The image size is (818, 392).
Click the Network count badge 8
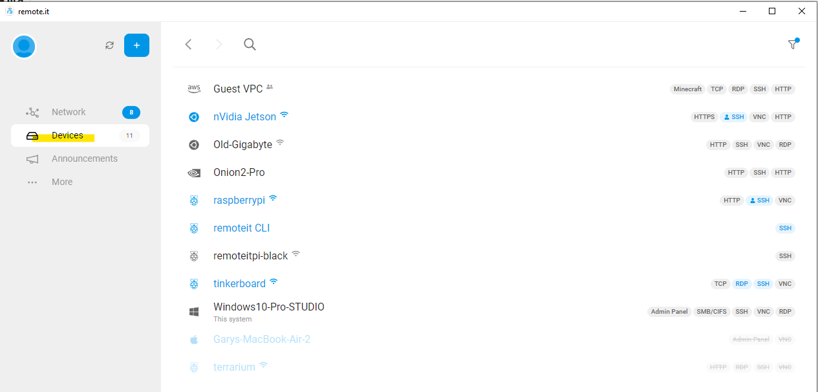[131, 113]
